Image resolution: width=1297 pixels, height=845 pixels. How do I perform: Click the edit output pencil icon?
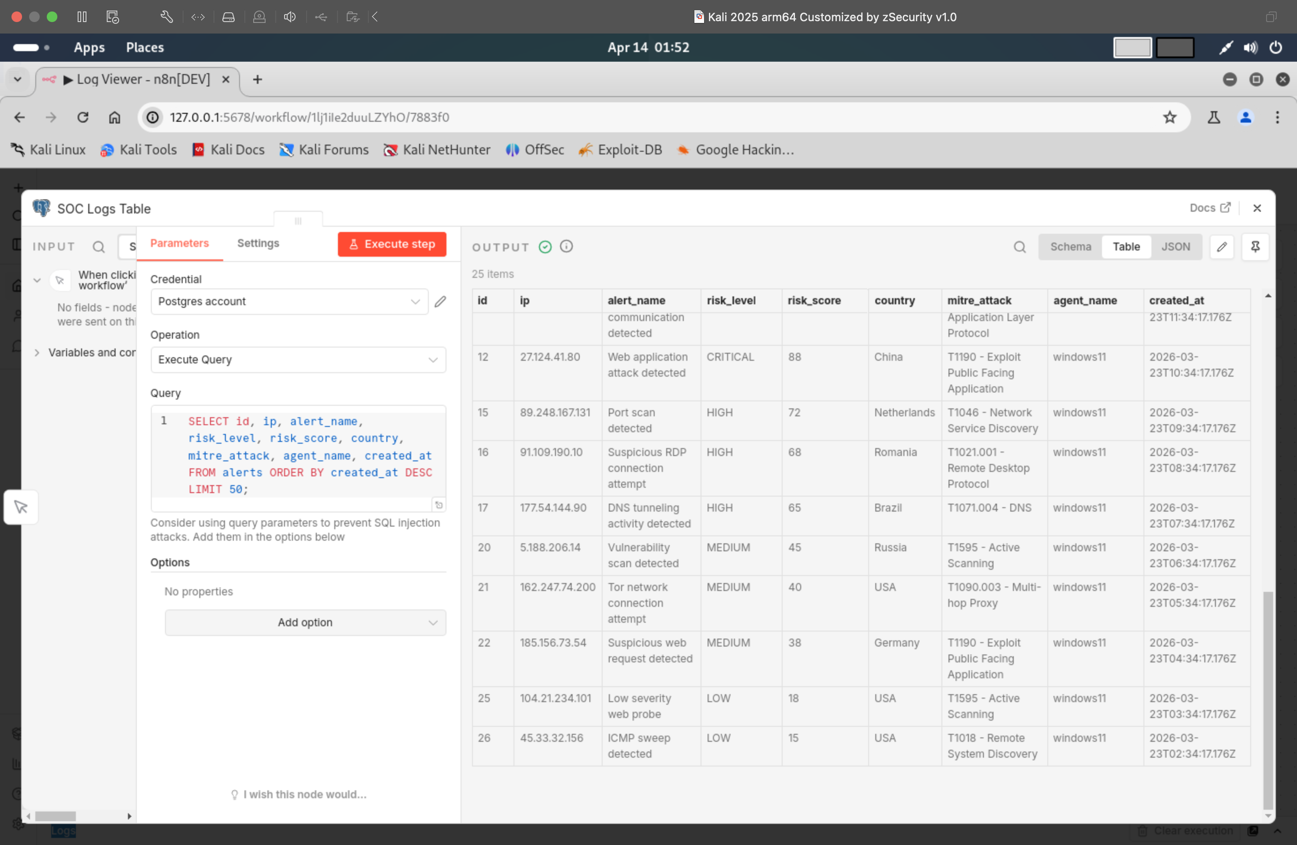coord(1222,247)
